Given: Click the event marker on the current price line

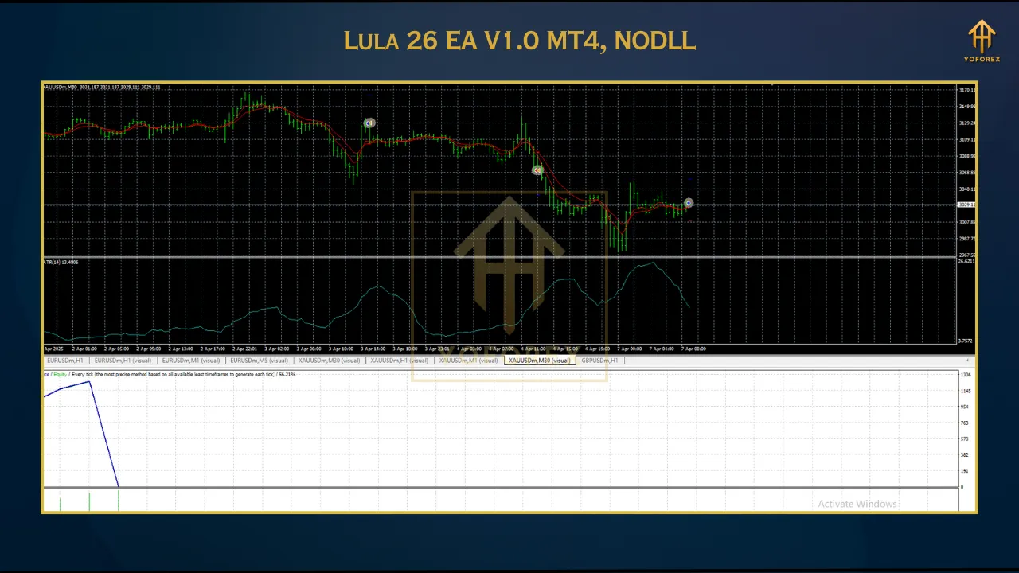Looking at the screenshot, I should click(689, 203).
